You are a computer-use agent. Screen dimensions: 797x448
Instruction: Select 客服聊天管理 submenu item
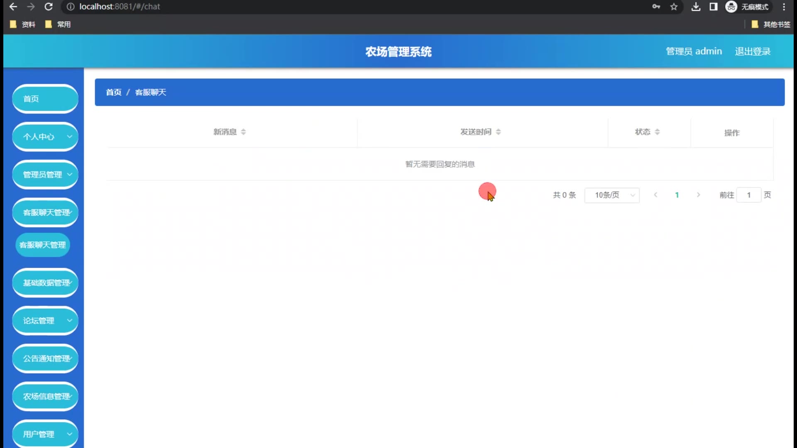pos(43,245)
